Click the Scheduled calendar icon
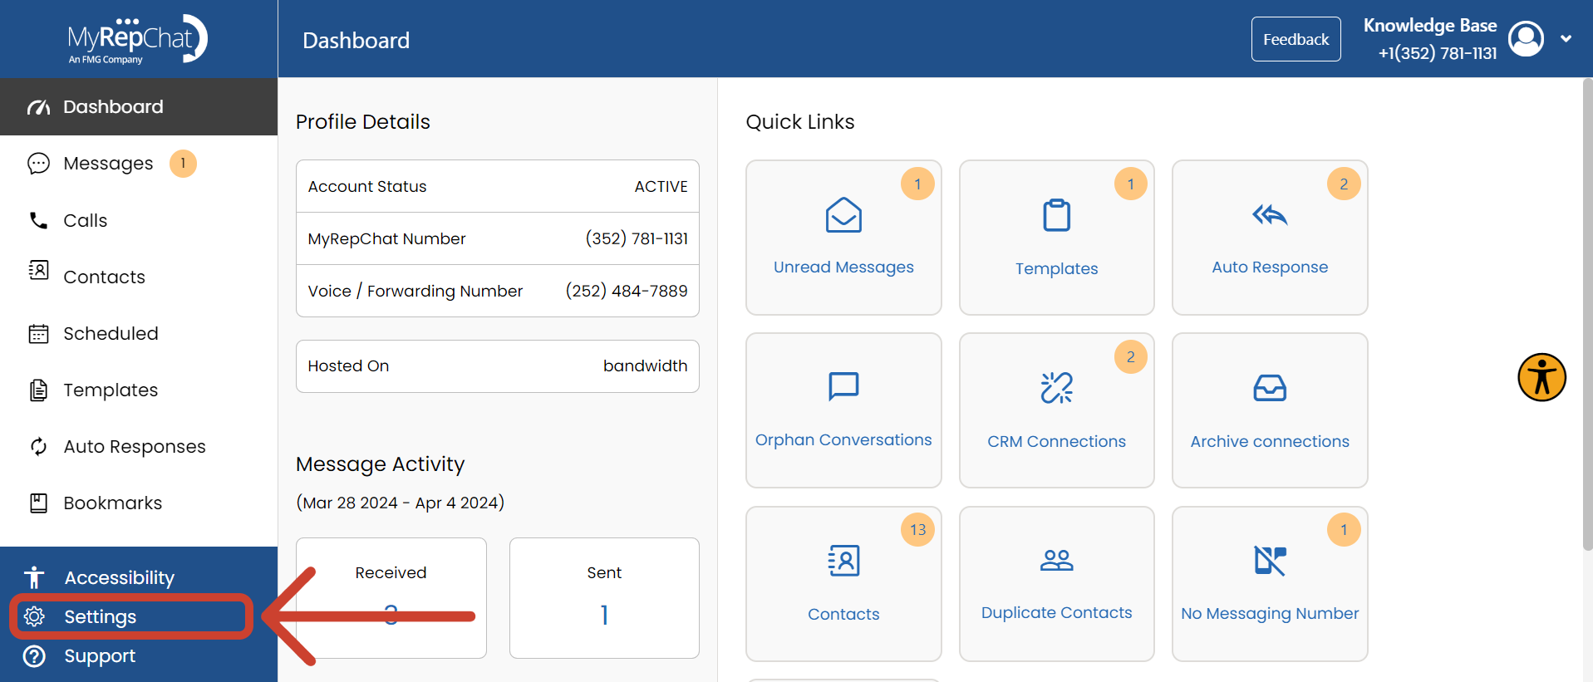The height and width of the screenshot is (682, 1593). coord(38,333)
